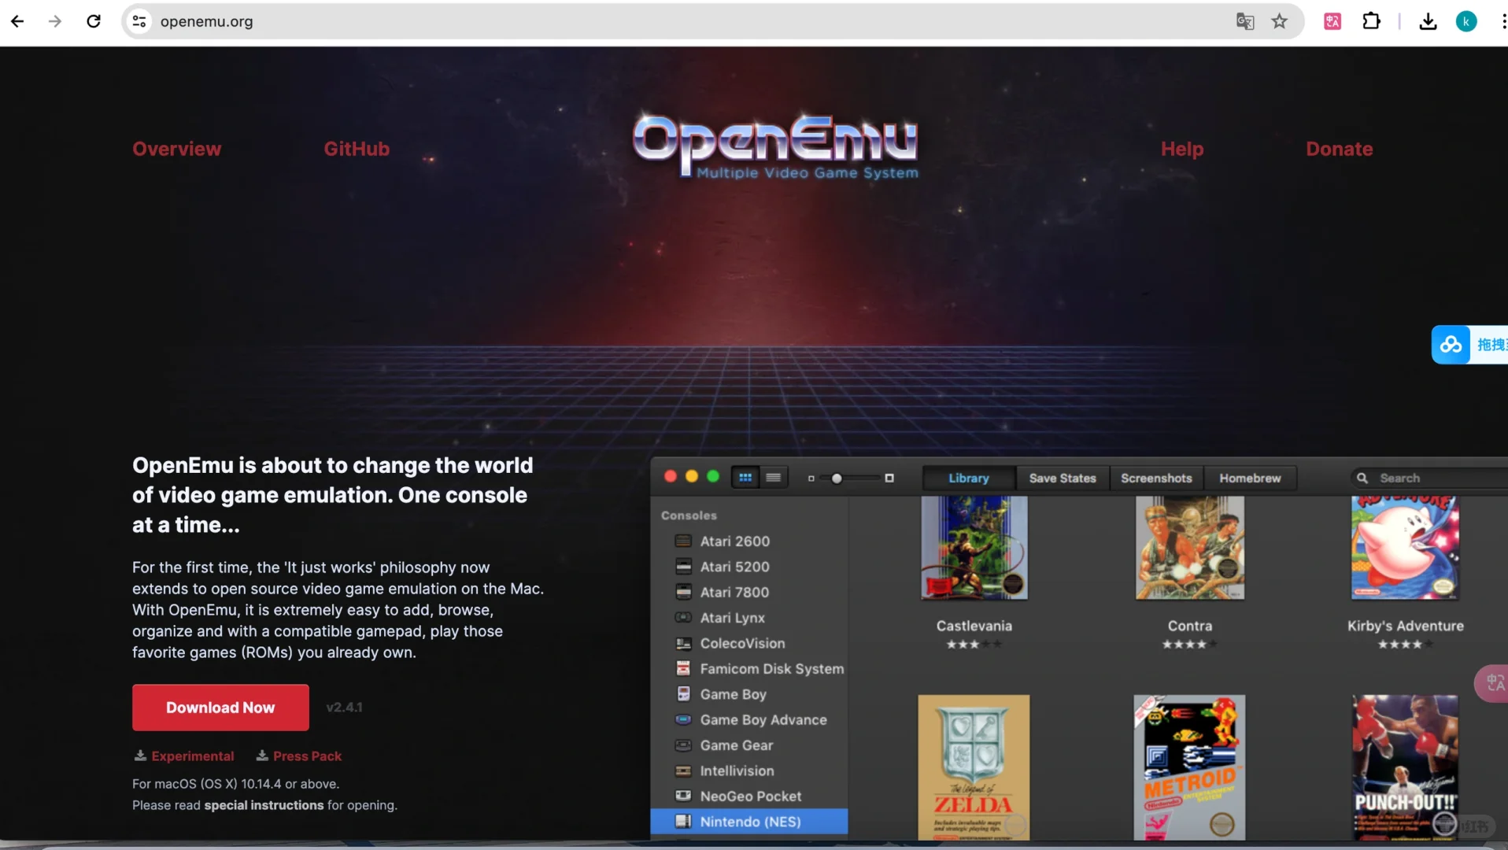This screenshot has width=1508, height=850.
Task: Open the Overview navigation link
Action: tap(176, 149)
